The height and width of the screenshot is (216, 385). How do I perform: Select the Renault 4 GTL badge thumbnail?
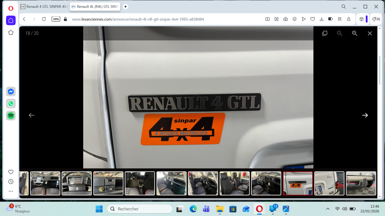[x=298, y=183]
